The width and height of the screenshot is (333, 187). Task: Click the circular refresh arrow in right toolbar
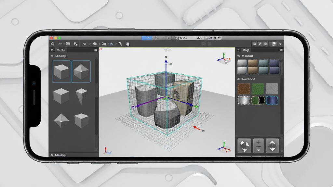(260, 44)
